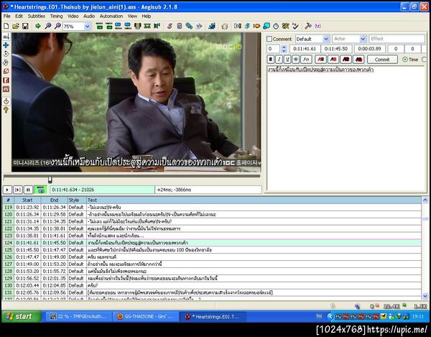The height and width of the screenshot is (337, 431).
Task: Click the green Jump To arrow icon
Action: [38, 26]
